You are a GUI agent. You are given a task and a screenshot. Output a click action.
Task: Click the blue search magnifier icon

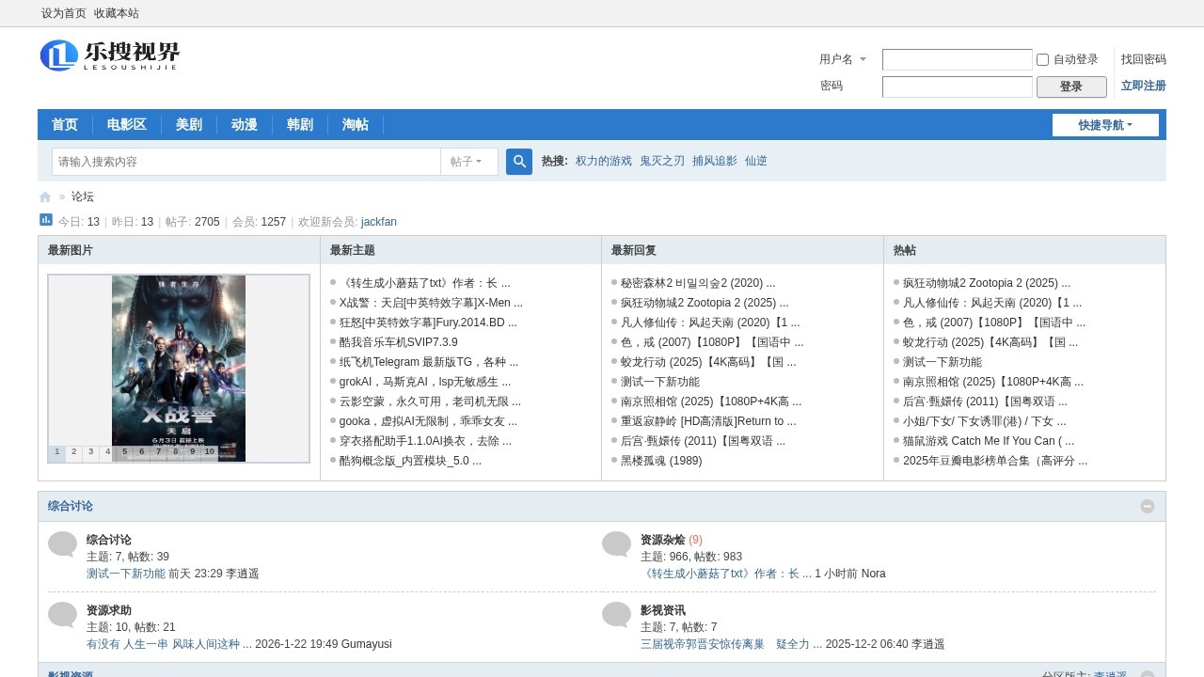coord(518,161)
